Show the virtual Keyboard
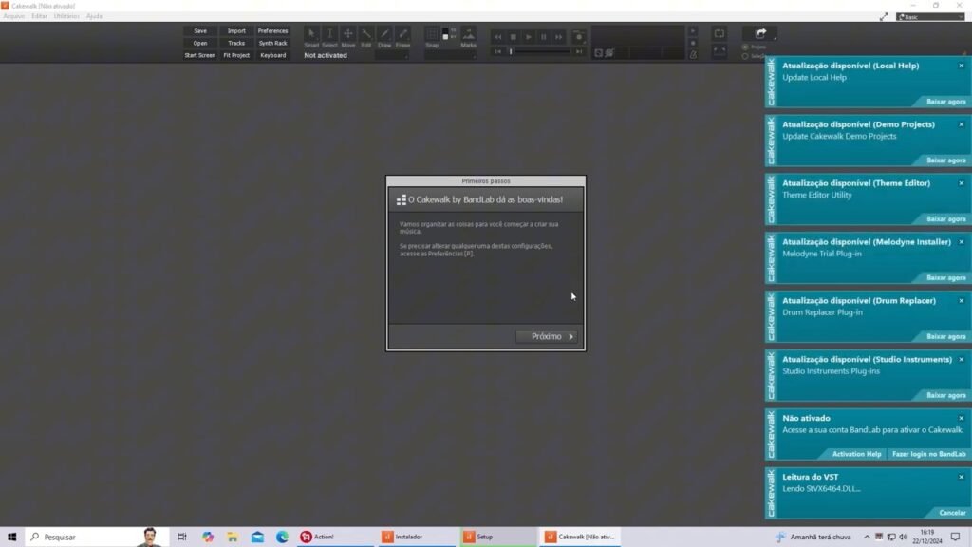The height and width of the screenshot is (547, 972). [272, 55]
